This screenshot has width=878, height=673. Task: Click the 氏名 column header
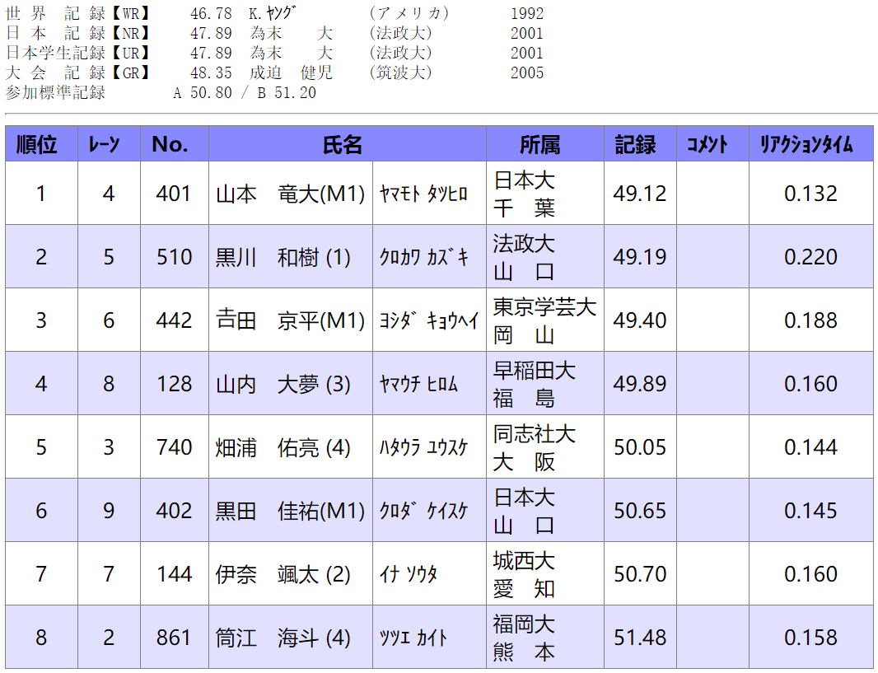(x=348, y=144)
